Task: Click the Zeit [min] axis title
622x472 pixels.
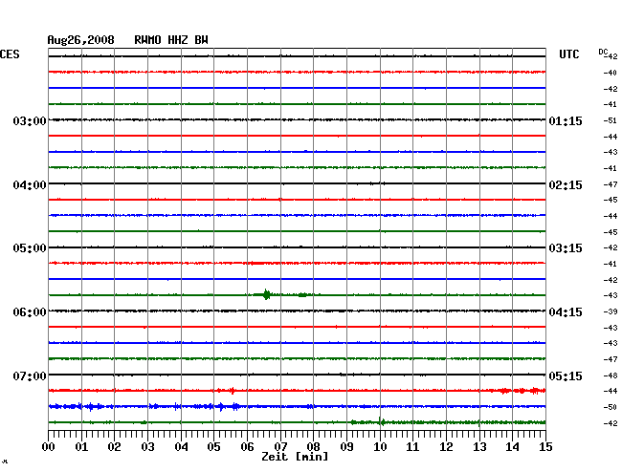Action: pyautogui.click(x=295, y=457)
